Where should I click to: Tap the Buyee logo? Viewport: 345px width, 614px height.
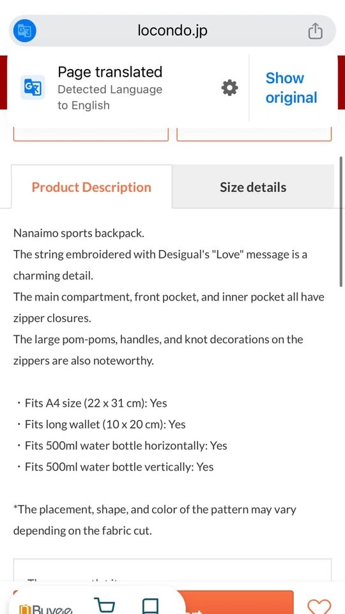tap(46, 609)
